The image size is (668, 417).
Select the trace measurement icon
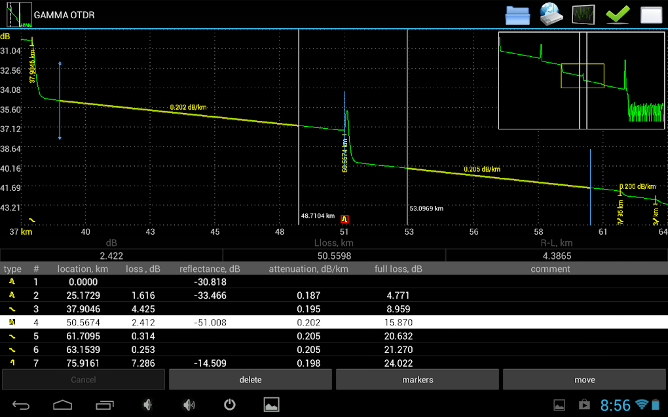(x=584, y=14)
